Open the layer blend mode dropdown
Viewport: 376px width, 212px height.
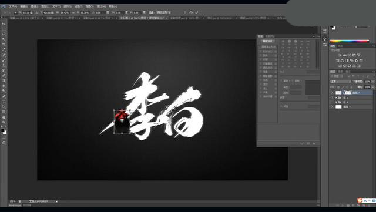click(x=341, y=82)
